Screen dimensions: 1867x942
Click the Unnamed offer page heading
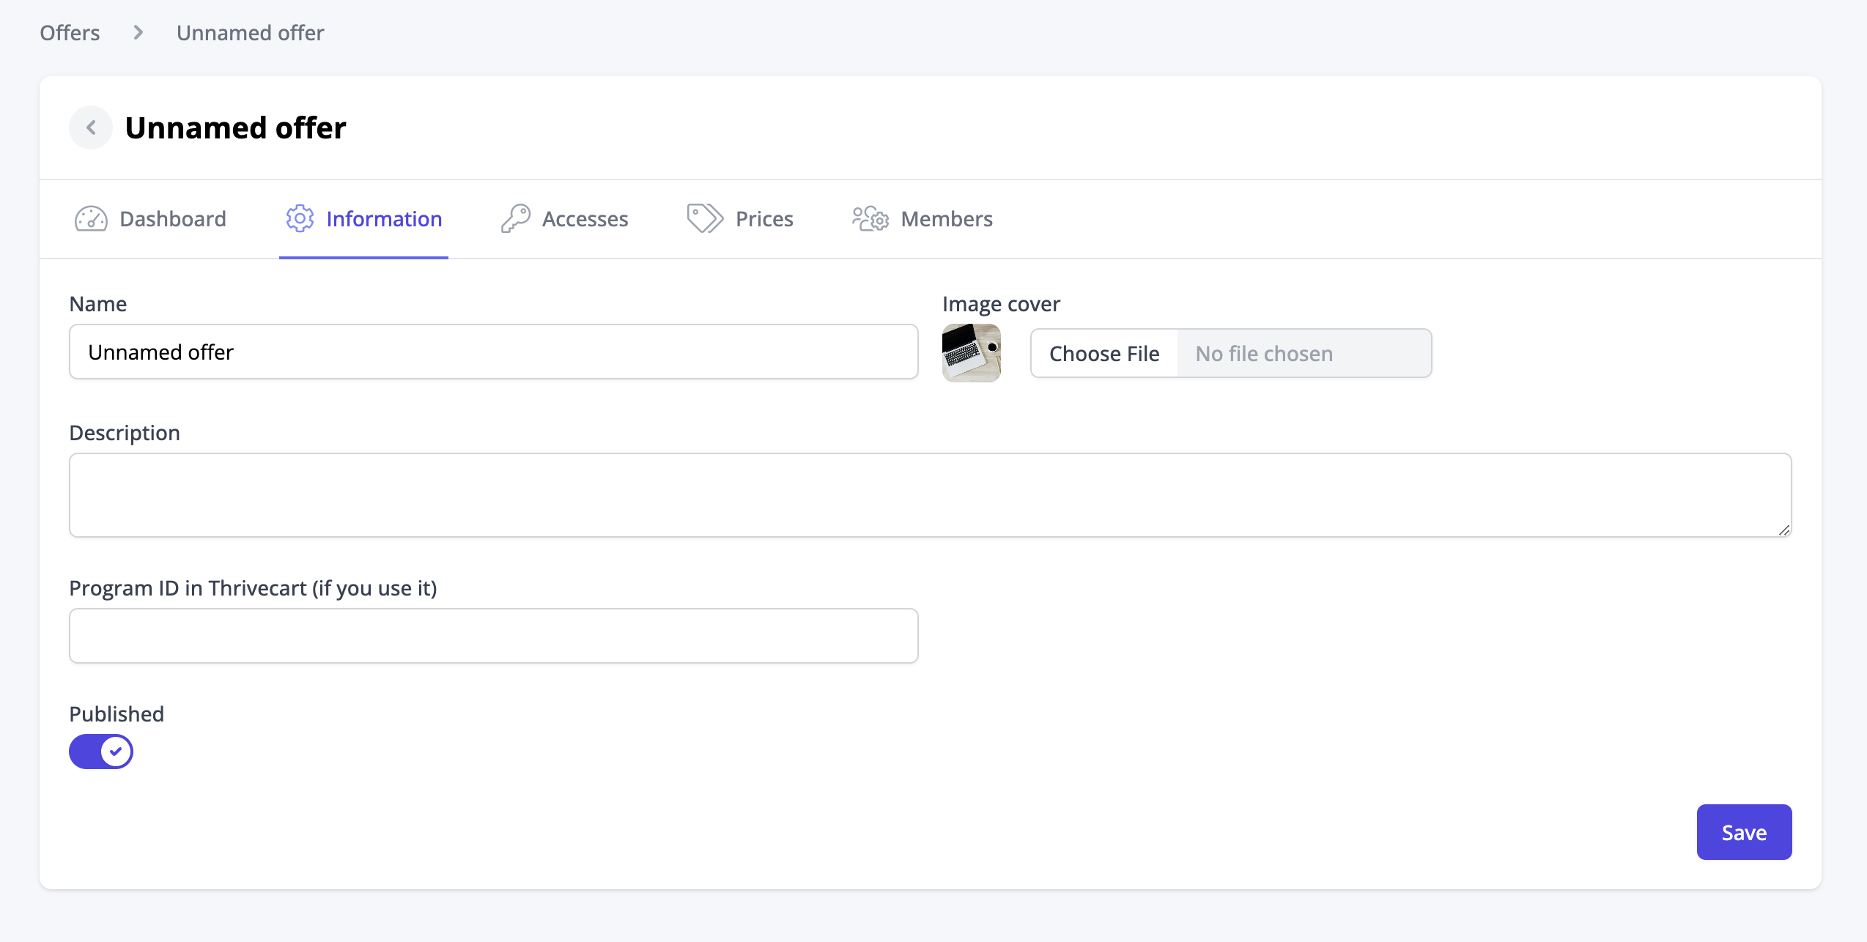click(235, 127)
